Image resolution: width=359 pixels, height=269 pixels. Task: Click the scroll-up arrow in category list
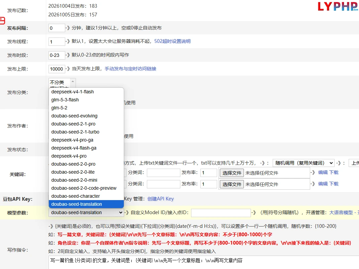[73, 82]
